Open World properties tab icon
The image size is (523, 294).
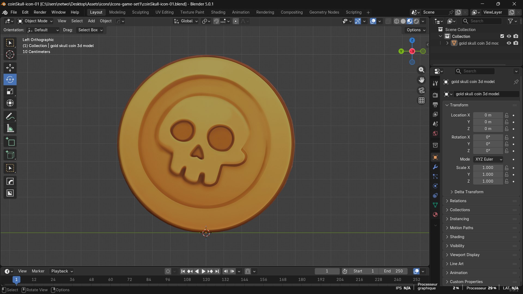435,133
